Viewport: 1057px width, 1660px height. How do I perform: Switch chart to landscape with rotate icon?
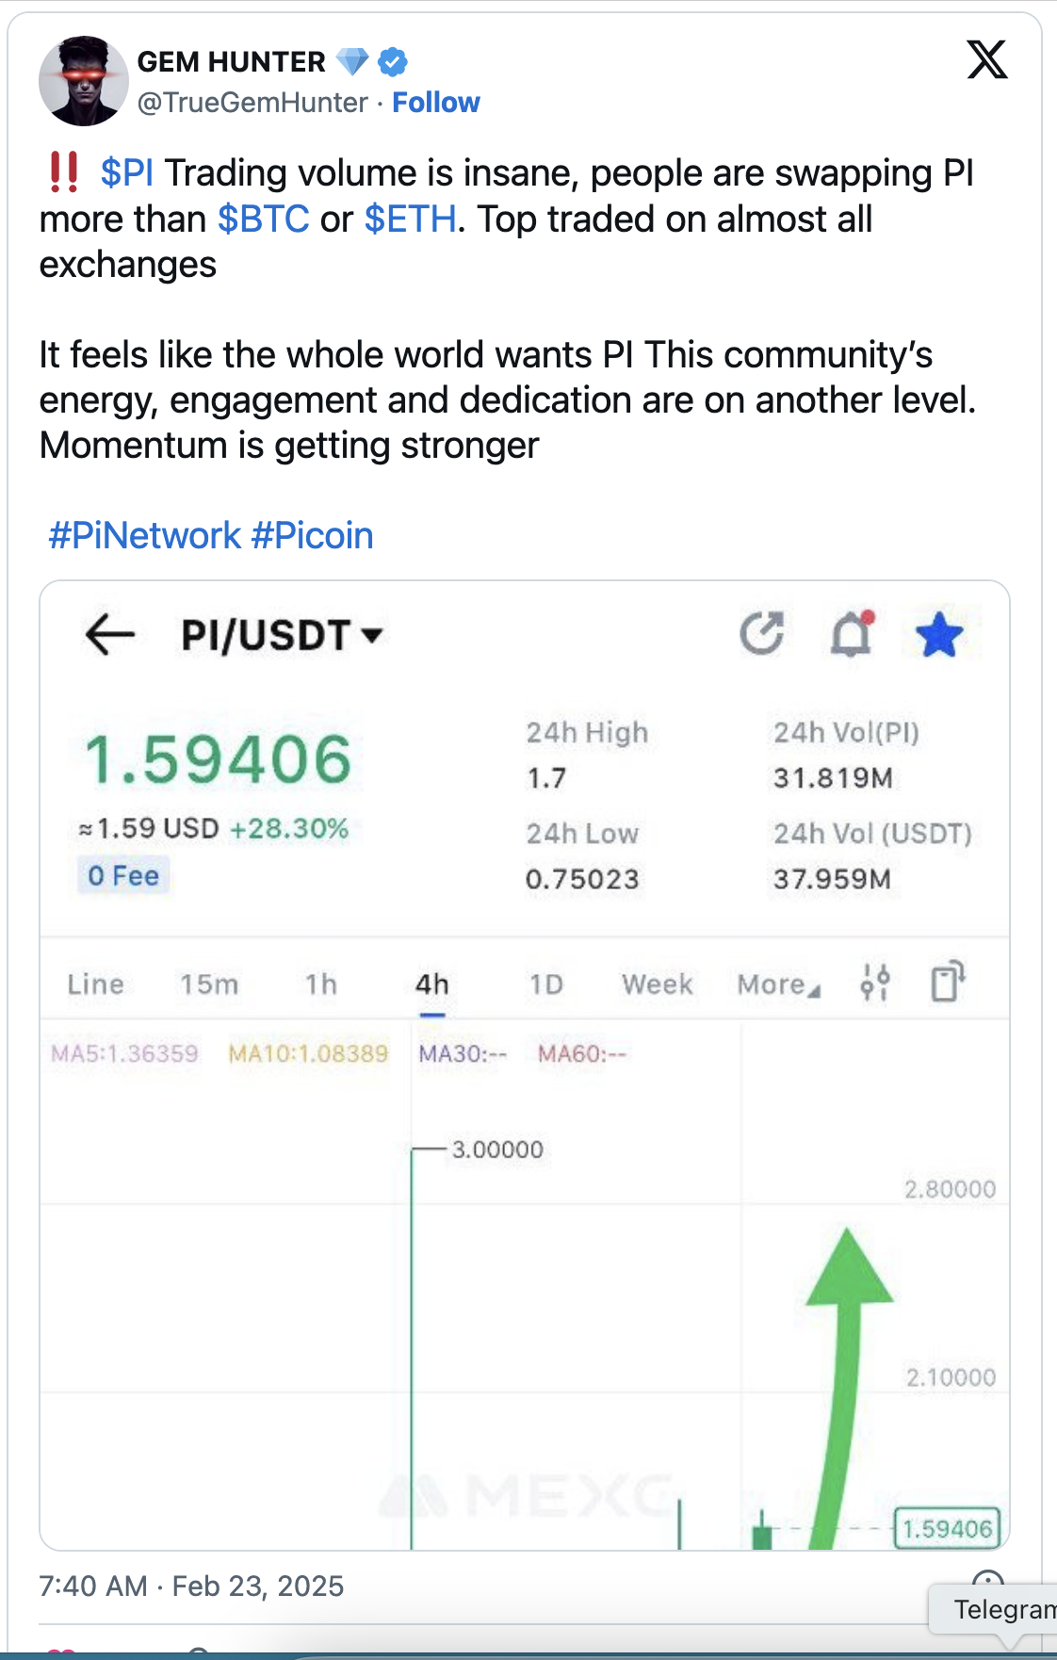[x=950, y=983]
